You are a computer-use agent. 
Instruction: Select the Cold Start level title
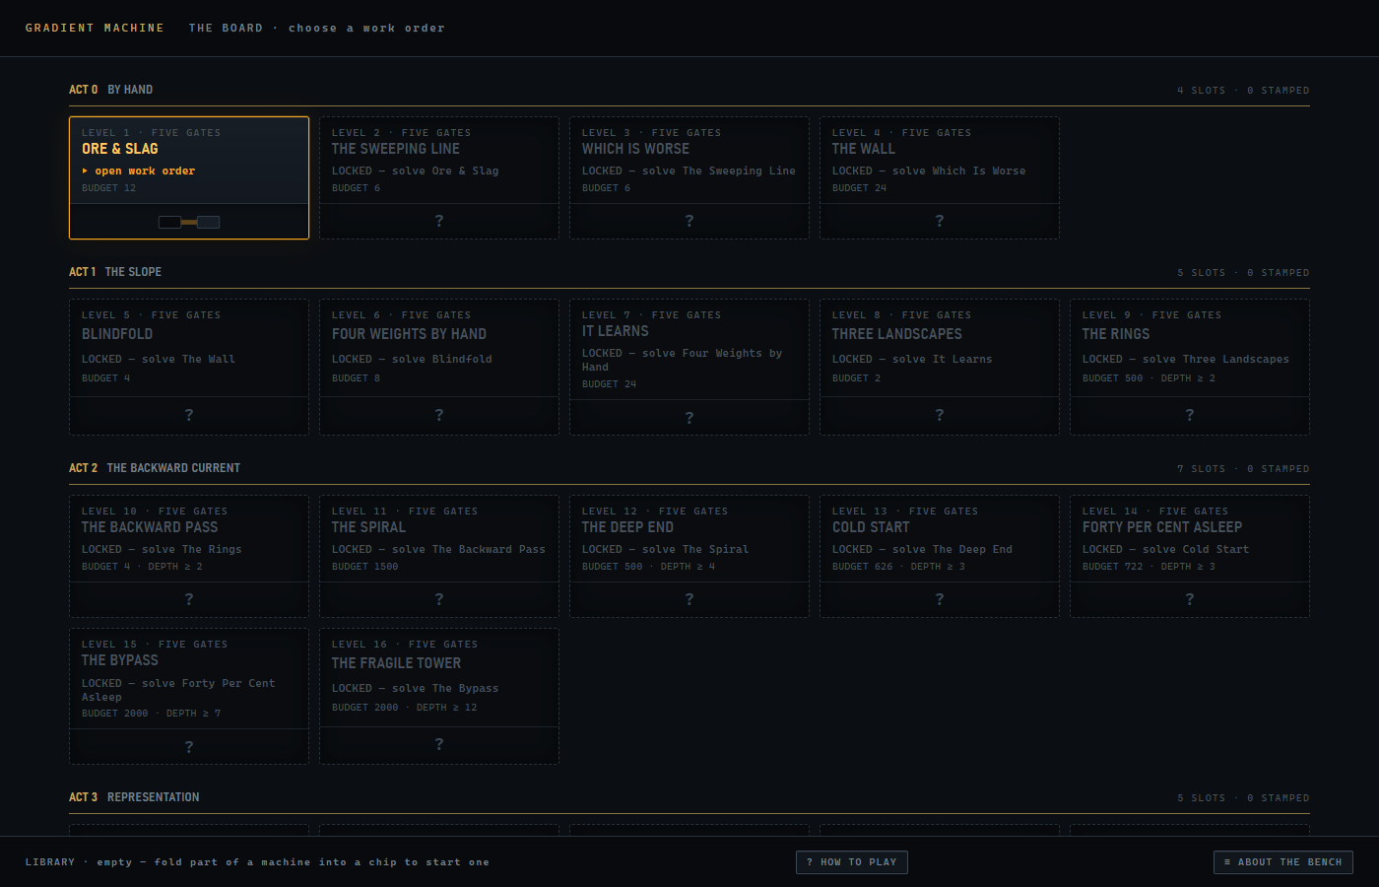click(871, 527)
